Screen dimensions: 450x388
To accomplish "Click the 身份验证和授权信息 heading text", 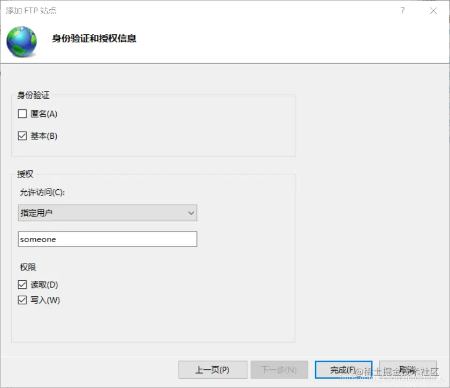I will [x=94, y=39].
